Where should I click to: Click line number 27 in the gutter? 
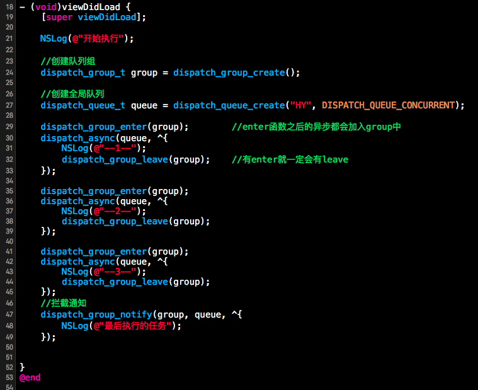tap(9, 105)
